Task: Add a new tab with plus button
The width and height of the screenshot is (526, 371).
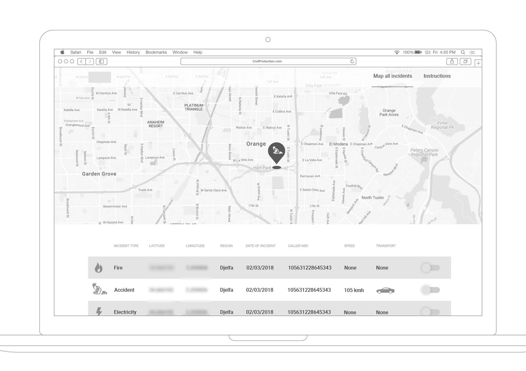Action: coord(478,63)
